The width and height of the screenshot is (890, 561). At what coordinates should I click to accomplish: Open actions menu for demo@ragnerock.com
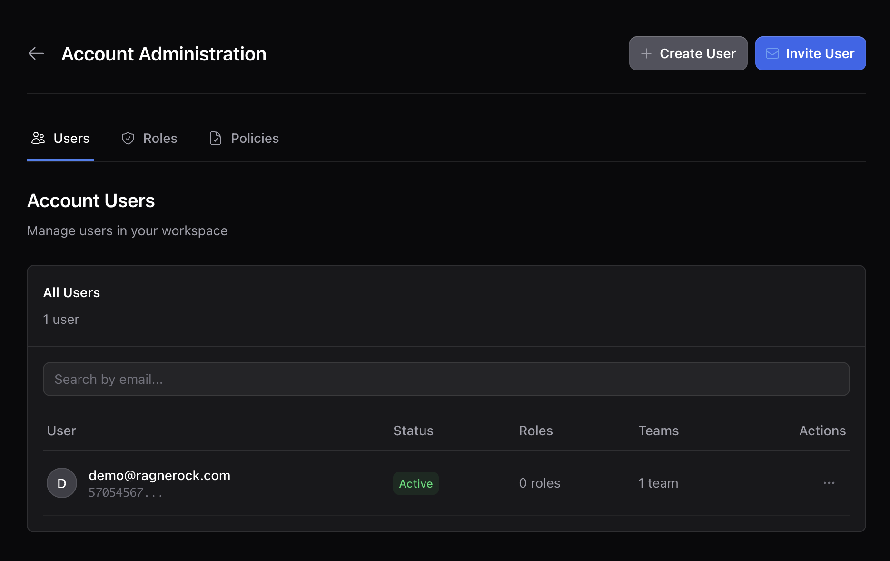coord(829,483)
